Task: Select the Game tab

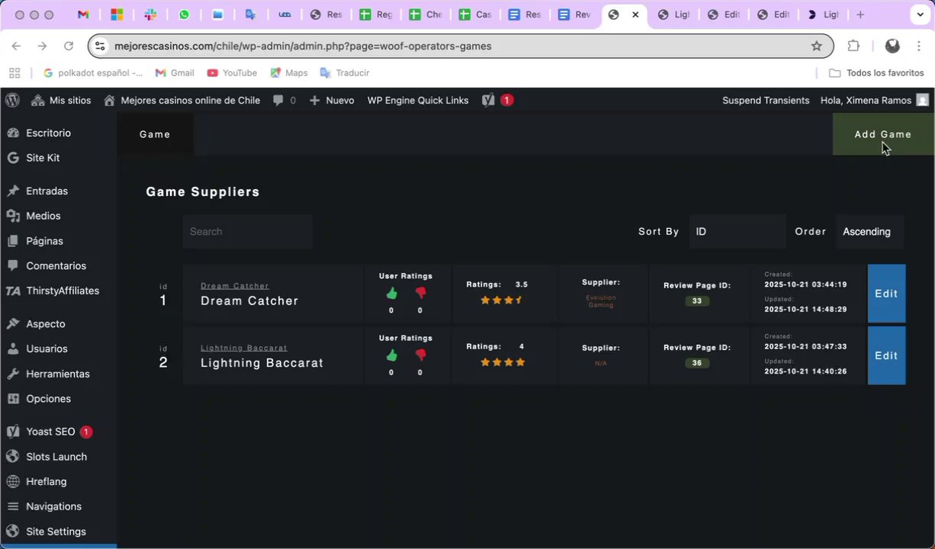Action: [x=155, y=134]
